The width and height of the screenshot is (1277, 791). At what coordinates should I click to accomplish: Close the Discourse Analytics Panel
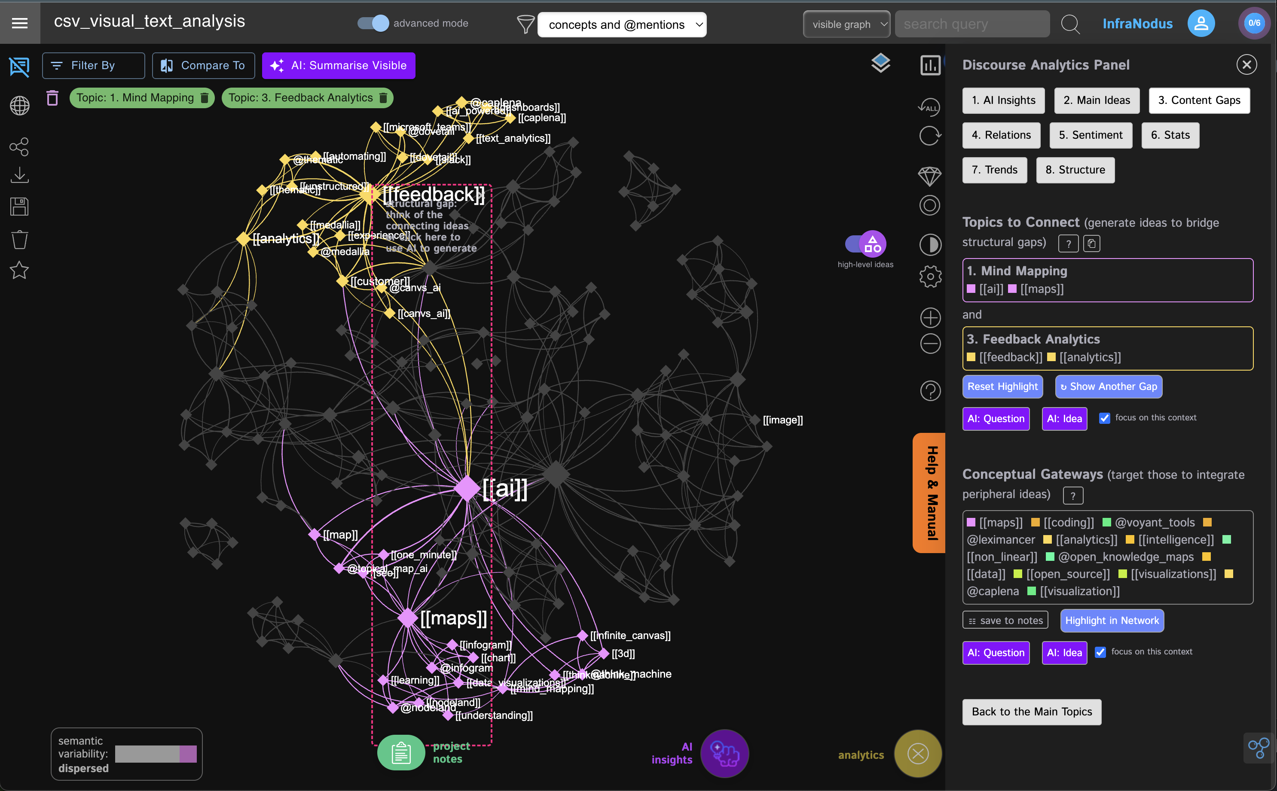point(1246,65)
